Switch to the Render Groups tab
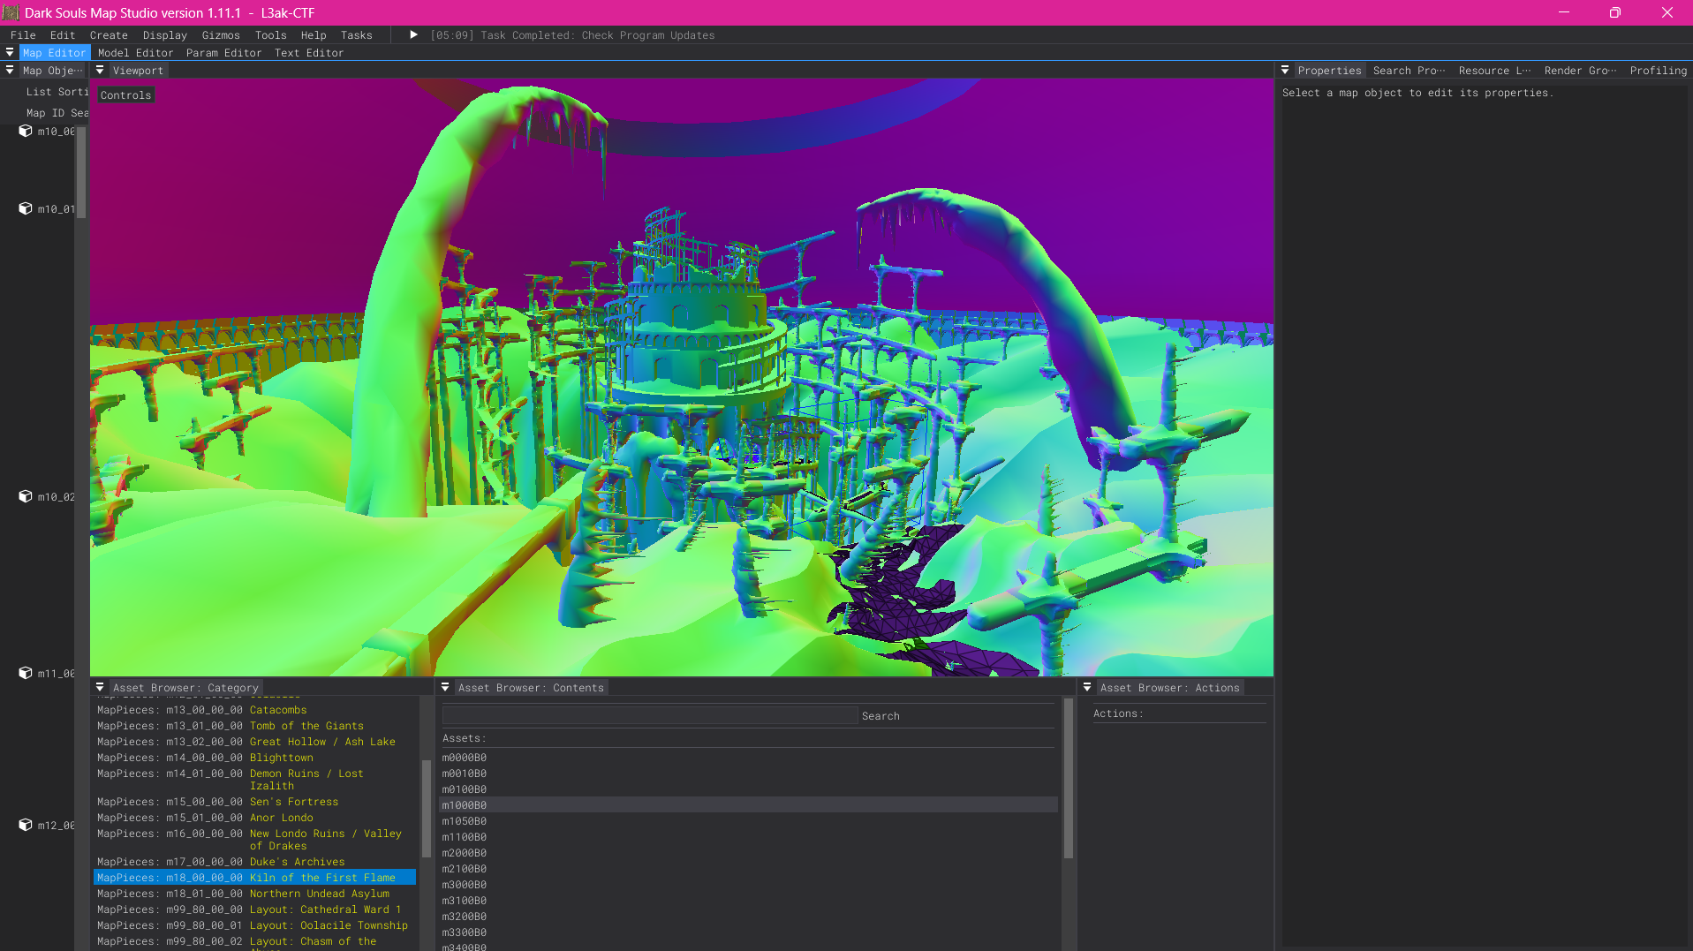This screenshot has width=1693, height=951. [1581, 71]
